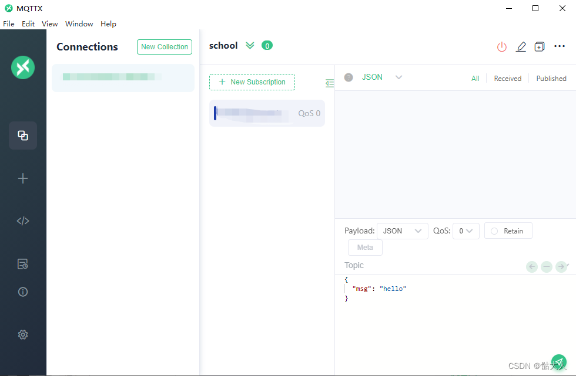This screenshot has width=576, height=376.
Task: Select the subscribed topic with QoS 0
Action: 267,113
